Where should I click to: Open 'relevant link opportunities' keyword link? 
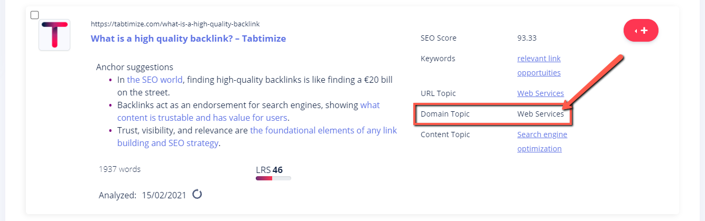point(539,65)
